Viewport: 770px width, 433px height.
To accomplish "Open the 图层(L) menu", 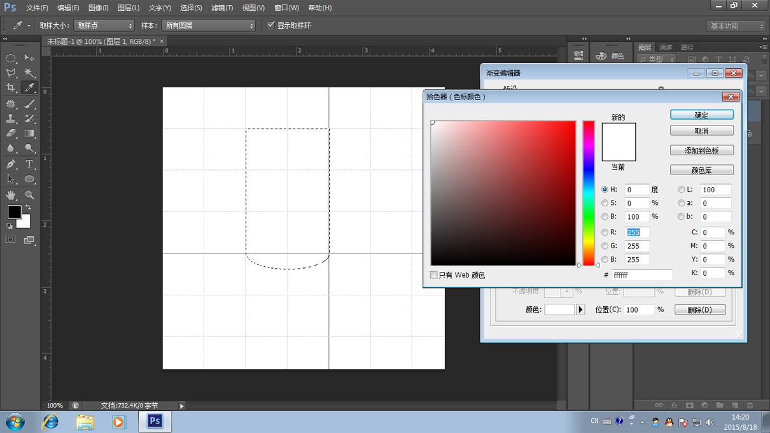I will point(129,8).
